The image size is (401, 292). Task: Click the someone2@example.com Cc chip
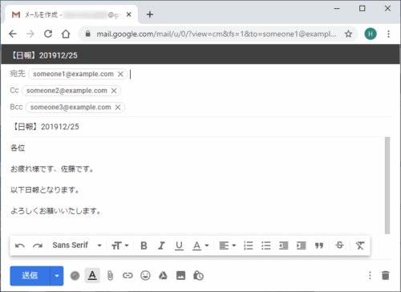point(71,91)
